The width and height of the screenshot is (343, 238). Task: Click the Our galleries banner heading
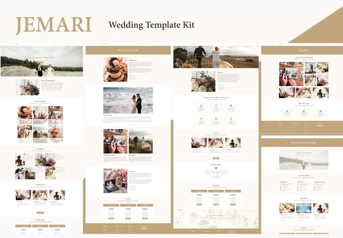coord(303,51)
